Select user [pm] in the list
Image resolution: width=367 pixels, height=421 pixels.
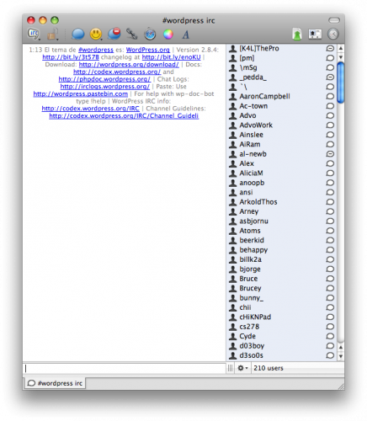click(282, 58)
